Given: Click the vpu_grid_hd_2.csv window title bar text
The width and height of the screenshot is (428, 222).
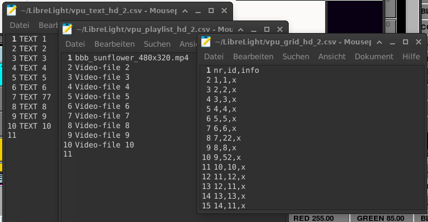Looking at the screenshot, I should point(293,42).
